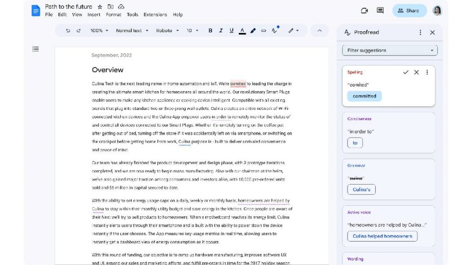Open the text color tool
The width and height of the screenshot is (472, 265).
point(242,30)
